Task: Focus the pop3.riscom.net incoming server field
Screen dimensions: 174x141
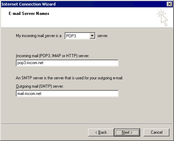Action: click(x=67, y=63)
